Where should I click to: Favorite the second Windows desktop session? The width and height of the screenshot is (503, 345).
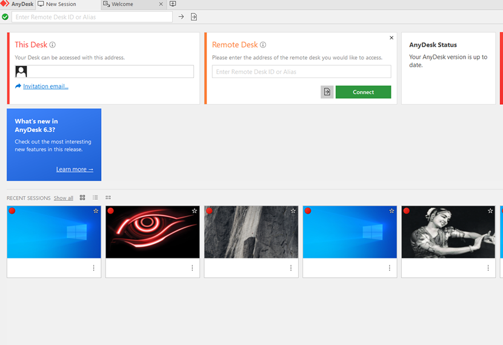tap(391, 211)
